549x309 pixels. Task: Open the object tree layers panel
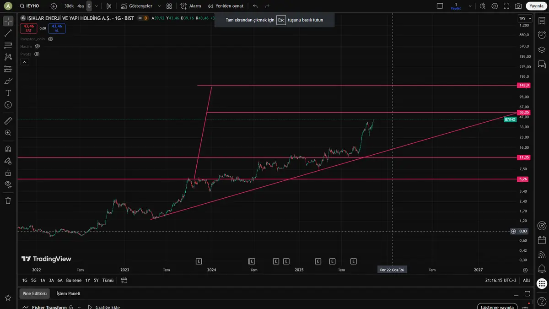(x=542, y=49)
